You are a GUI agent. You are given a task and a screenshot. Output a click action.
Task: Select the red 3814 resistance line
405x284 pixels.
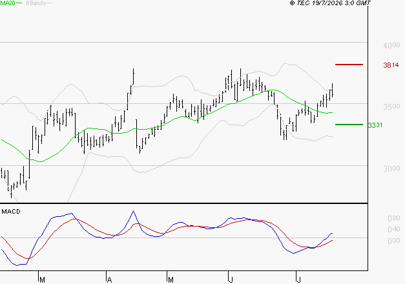pos(349,65)
